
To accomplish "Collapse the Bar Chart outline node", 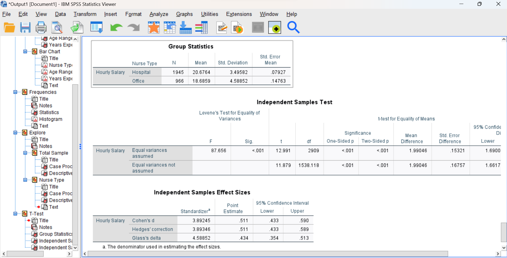I will (x=25, y=52).
